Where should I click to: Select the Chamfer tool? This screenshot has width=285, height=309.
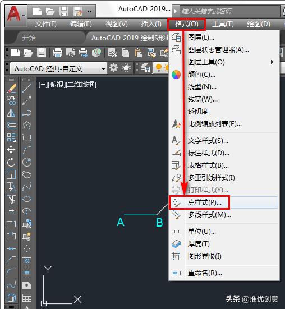[11, 261]
